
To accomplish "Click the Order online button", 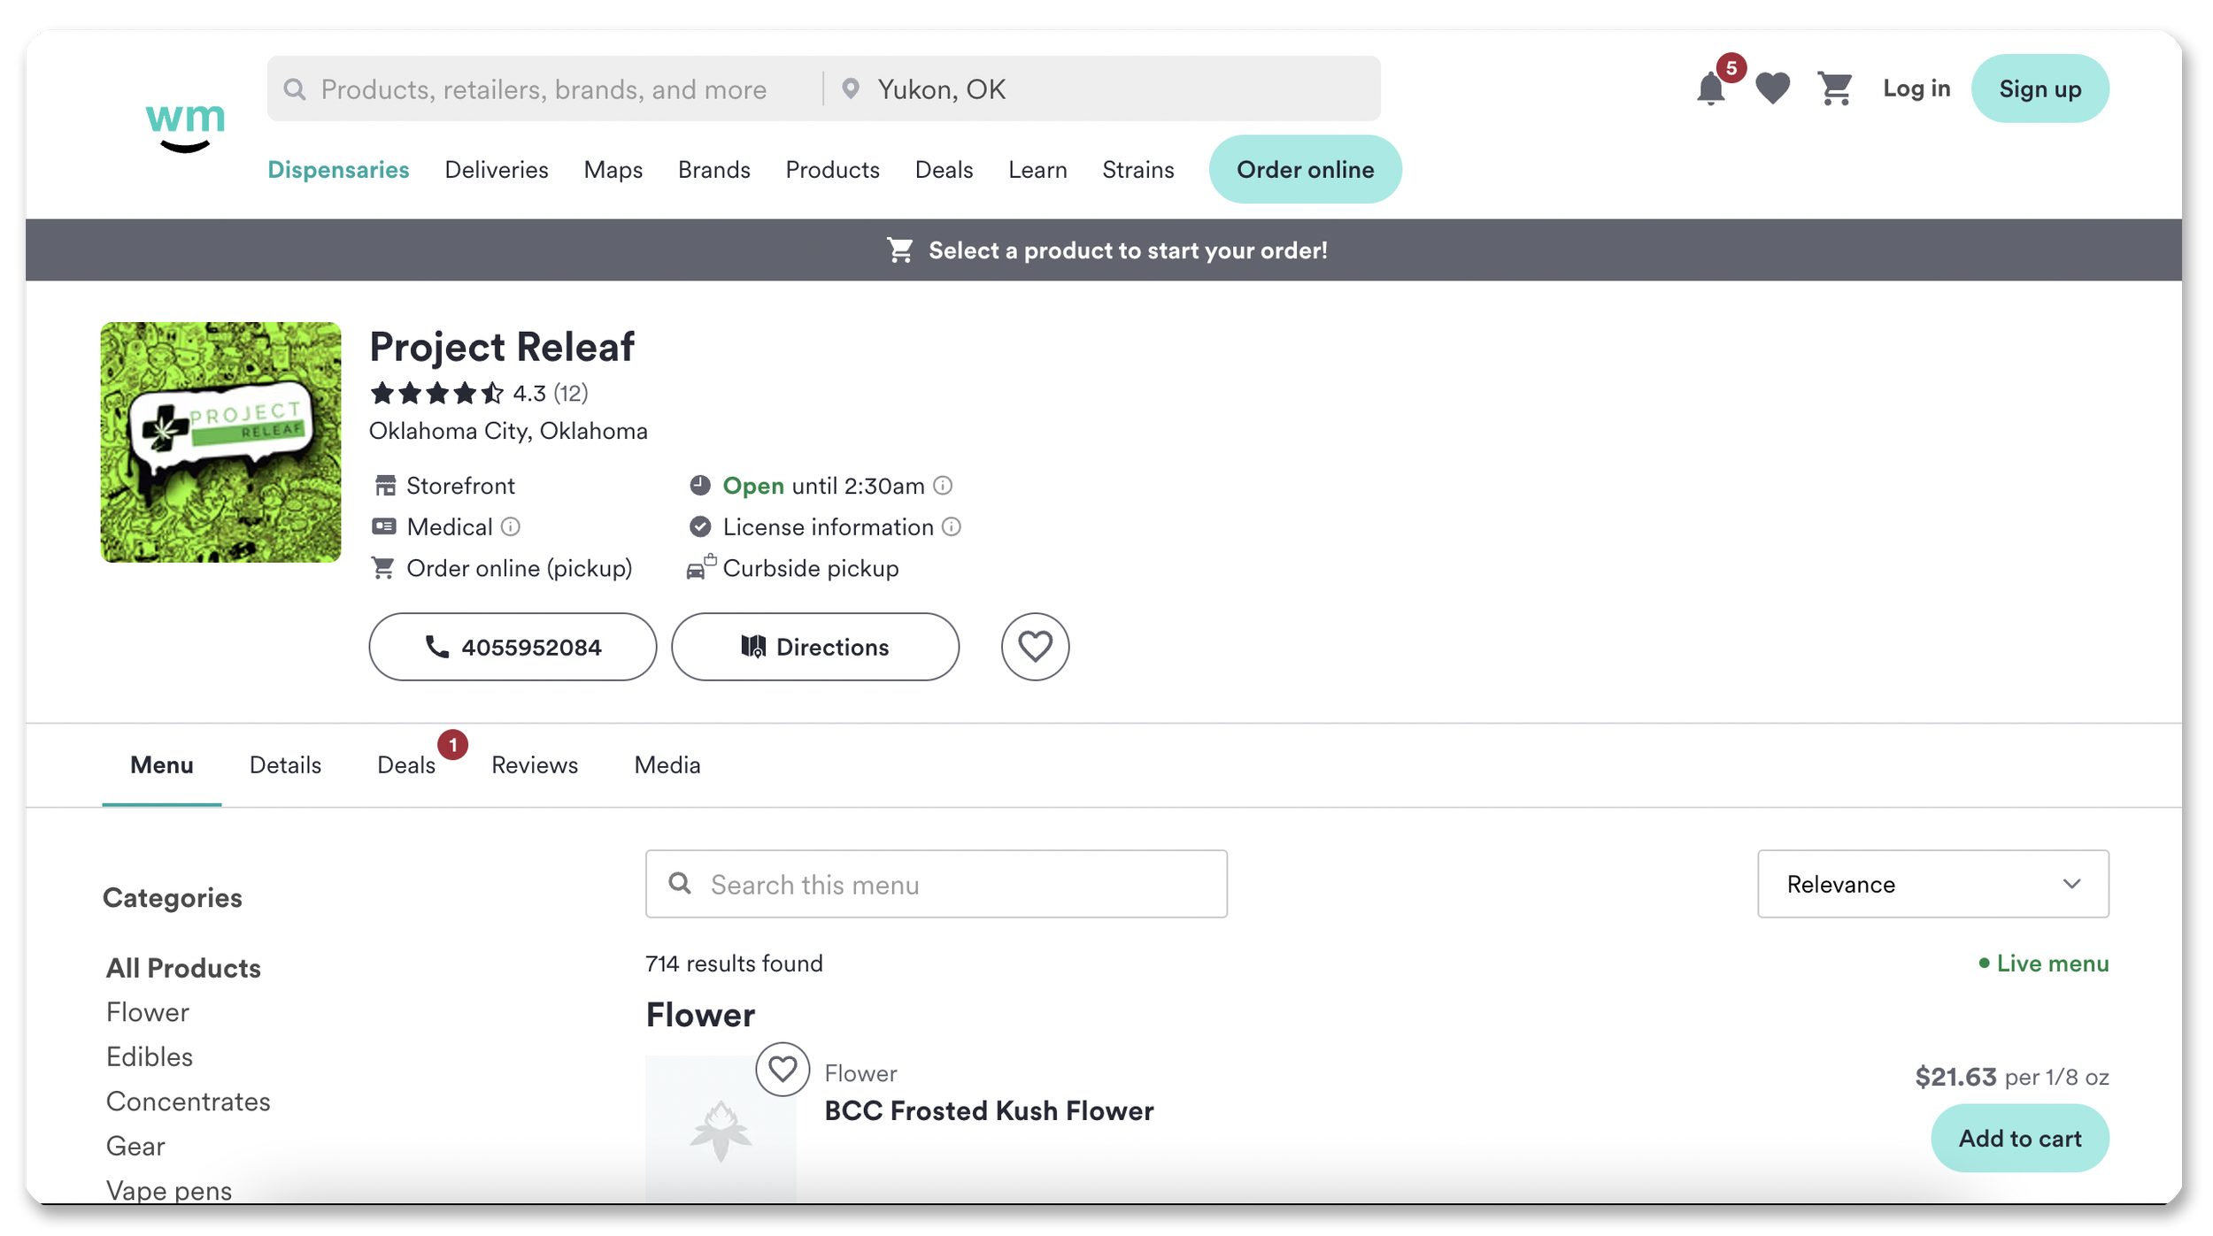I will pyautogui.click(x=1304, y=169).
